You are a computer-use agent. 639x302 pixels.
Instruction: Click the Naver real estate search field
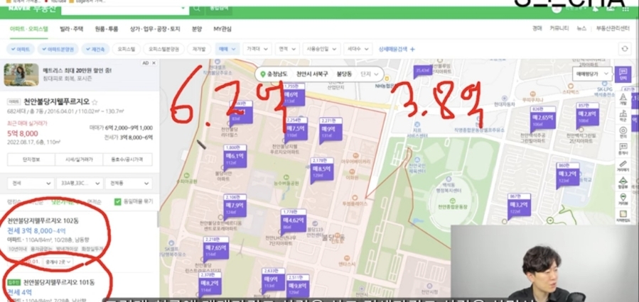[125, 8]
